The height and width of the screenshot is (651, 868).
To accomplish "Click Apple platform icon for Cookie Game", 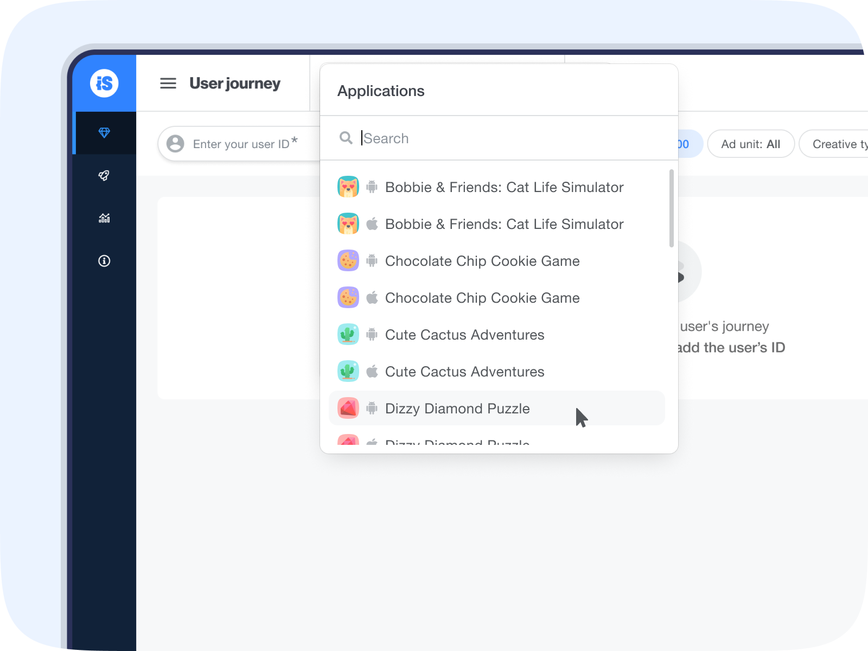I will (372, 297).
